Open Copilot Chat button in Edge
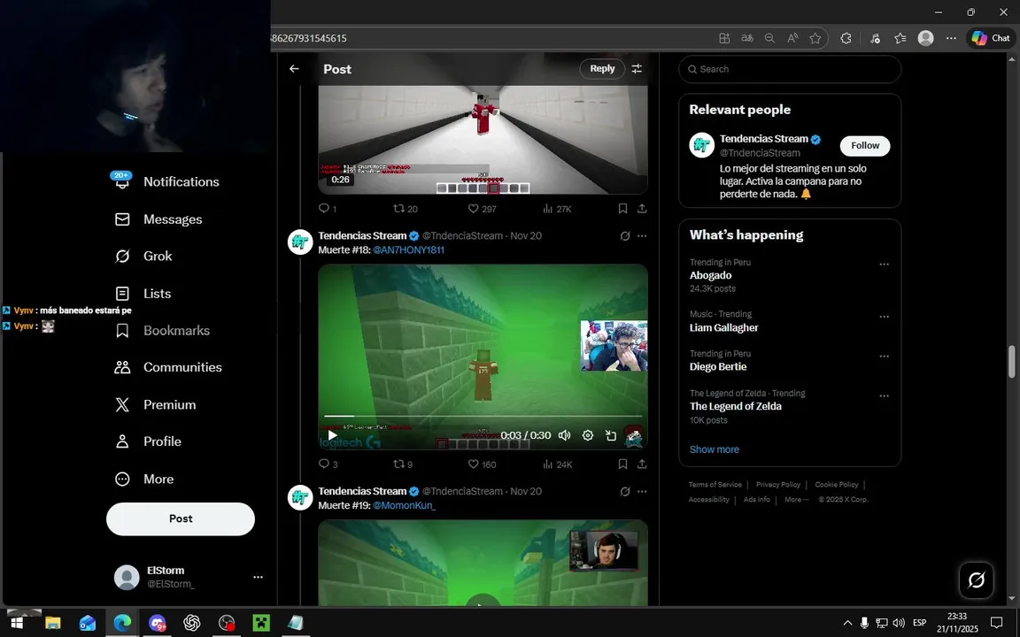The width and height of the screenshot is (1020, 637). click(x=991, y=38)
